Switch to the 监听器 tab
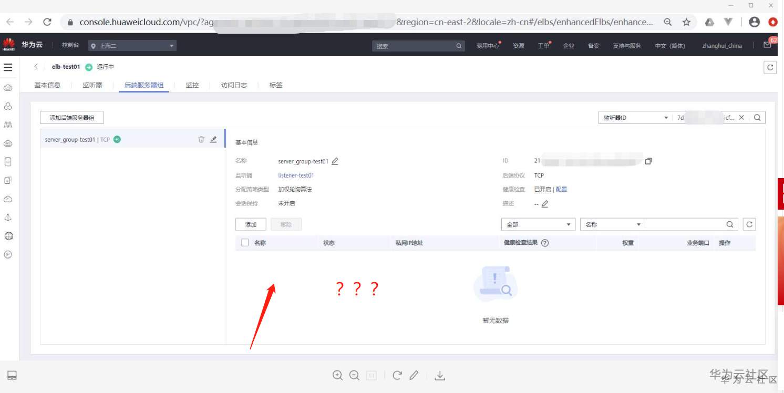The width and height of the screenshot is (784, 393). [x=92, y=85]
